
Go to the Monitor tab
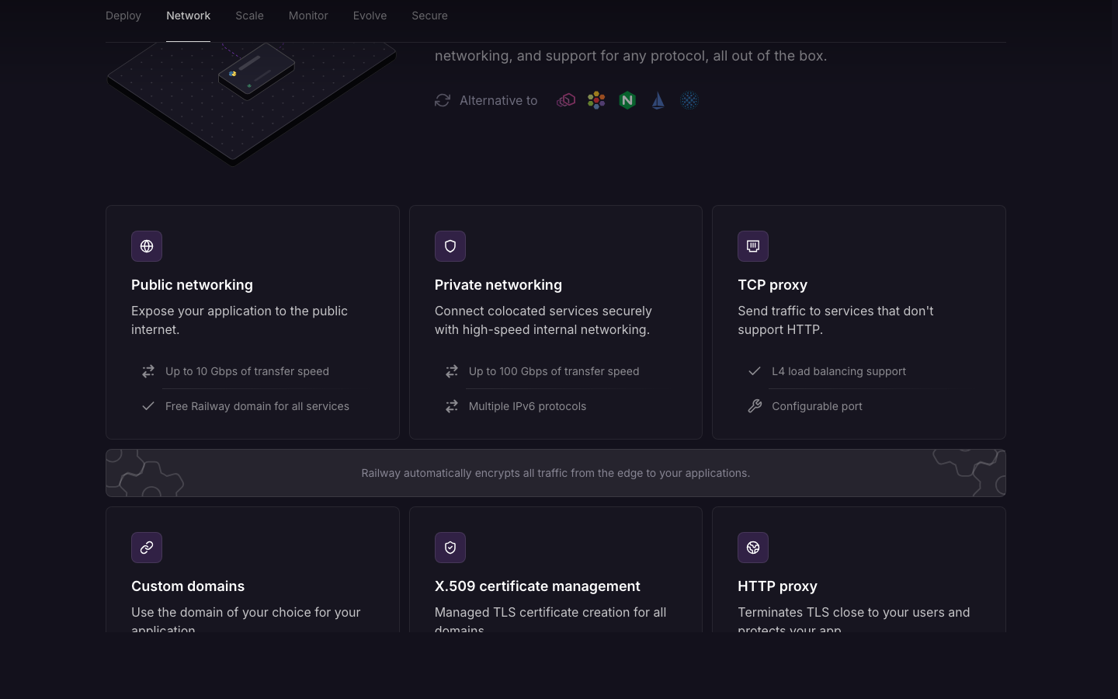308,16
